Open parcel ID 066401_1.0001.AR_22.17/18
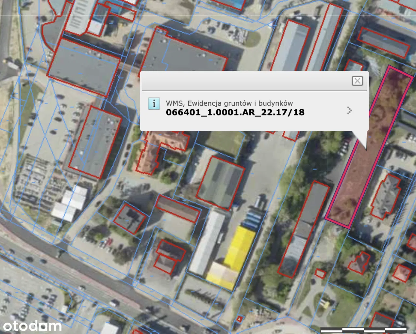Image resolution: width=416 pixels, height=334 pixels. tap(235, 112)
